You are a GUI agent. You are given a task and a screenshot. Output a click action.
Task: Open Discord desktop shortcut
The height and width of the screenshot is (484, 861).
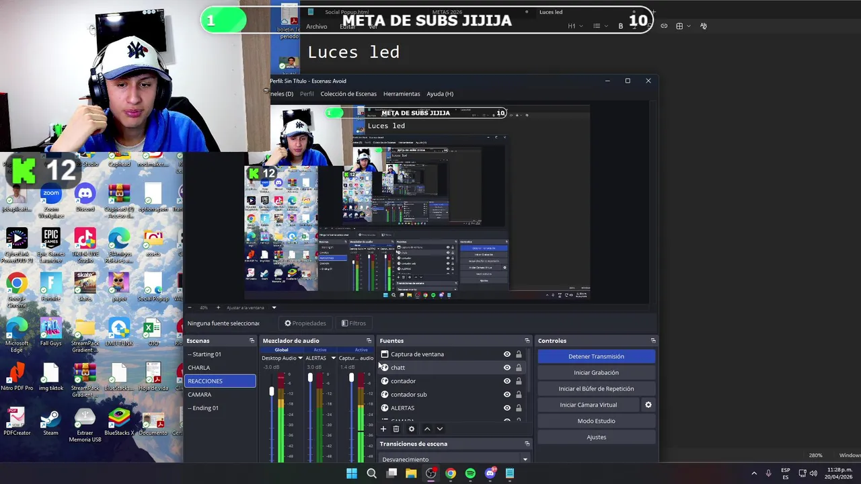click(x=85, y=200)
